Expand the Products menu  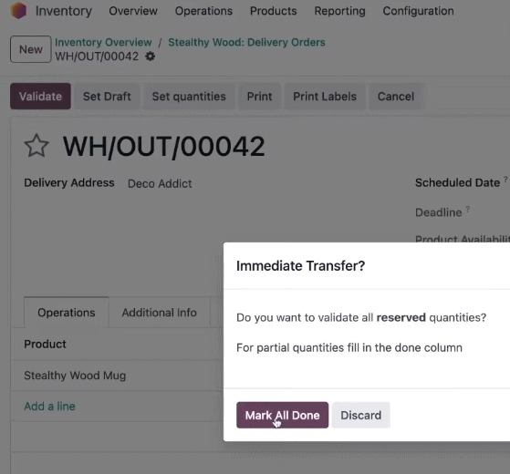point(273,11)
